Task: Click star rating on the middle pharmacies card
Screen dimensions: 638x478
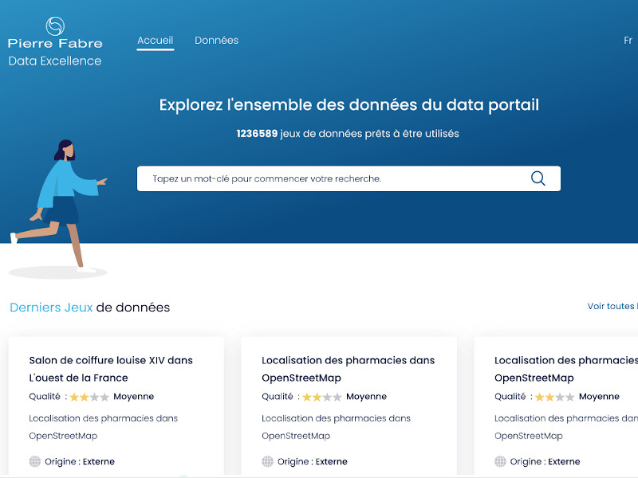Action: pos(321,397)
